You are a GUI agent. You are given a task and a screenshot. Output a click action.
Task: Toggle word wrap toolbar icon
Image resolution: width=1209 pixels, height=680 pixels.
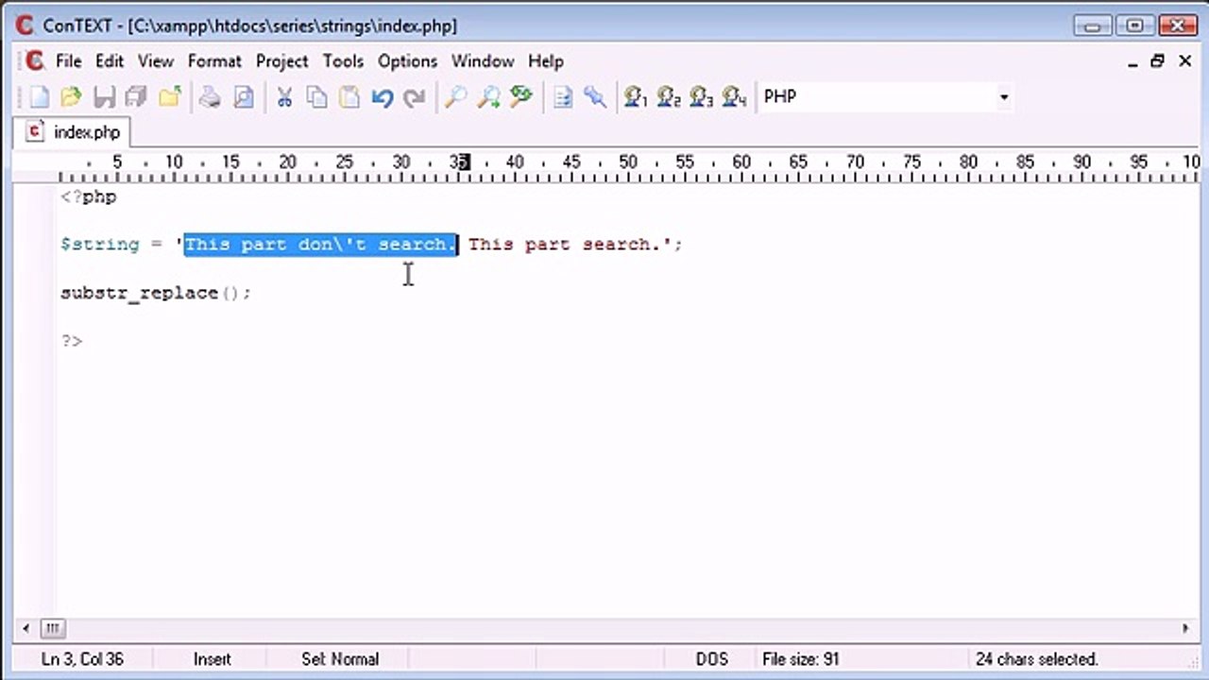point(563,96)
